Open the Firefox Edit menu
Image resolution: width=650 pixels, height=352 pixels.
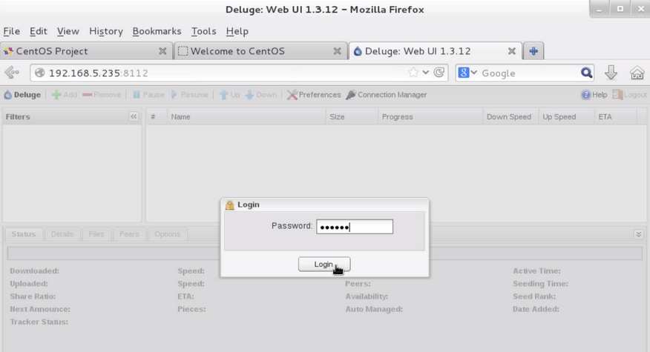coord(38,31)
